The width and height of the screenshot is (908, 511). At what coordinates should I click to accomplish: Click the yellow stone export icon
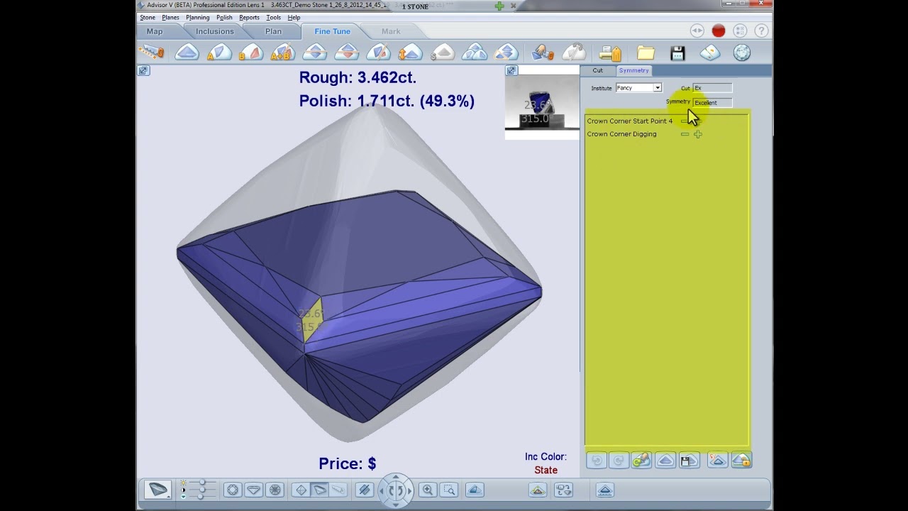(x=710, y=53)
